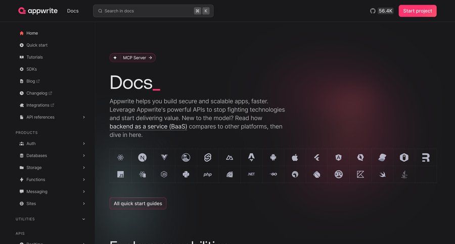Expand the Sites section chevron
Image resolution: width=455 pixels, height=244 pixels.
84,204
